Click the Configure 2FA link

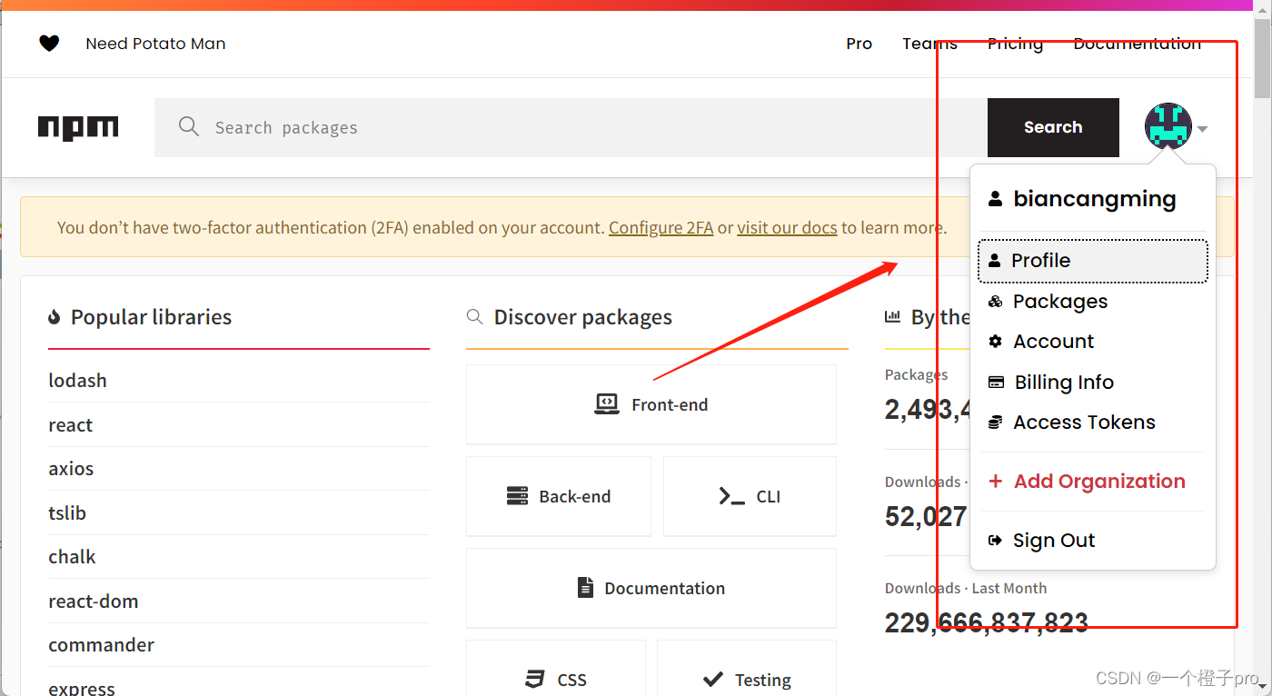(x=661, y=227)
